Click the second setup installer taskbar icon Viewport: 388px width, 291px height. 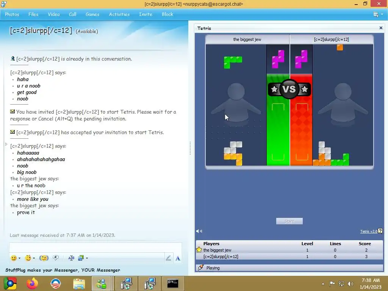[150, 283]
